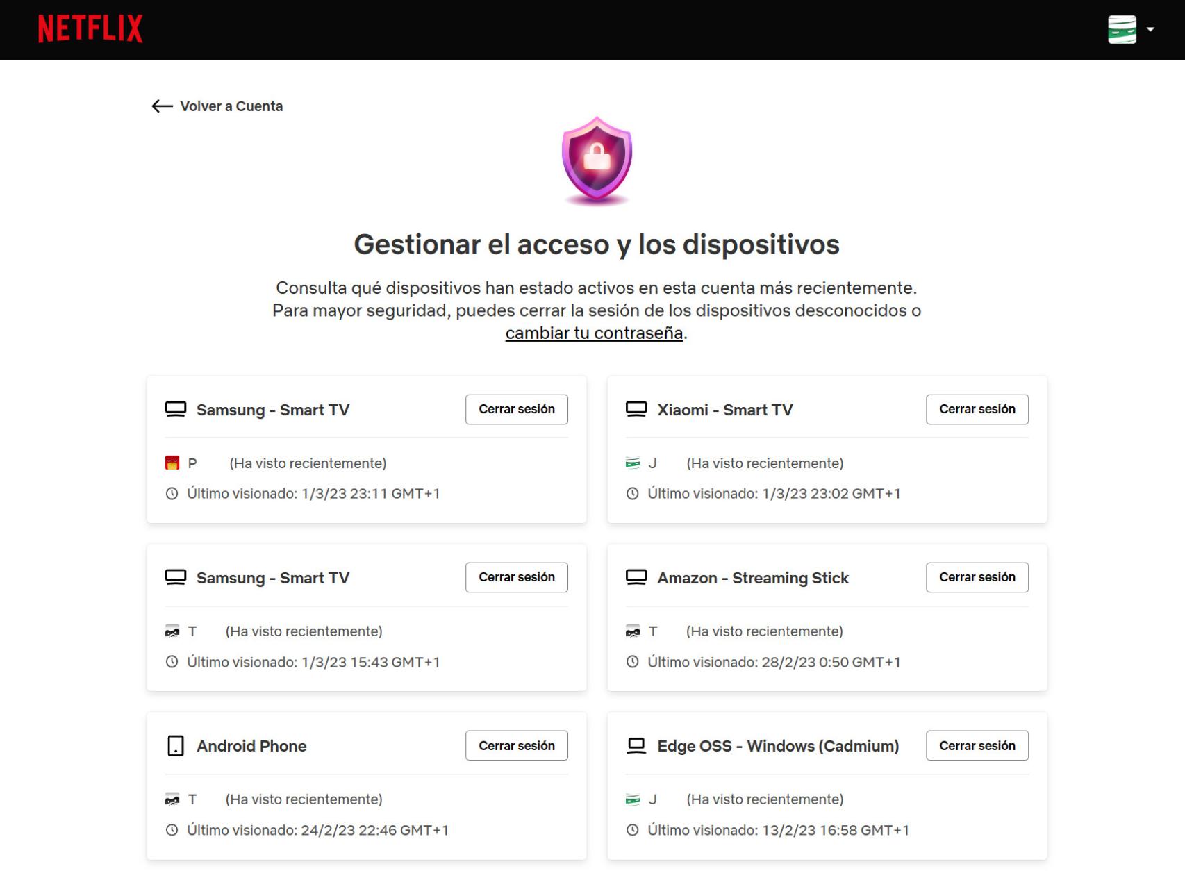Expand the profile dropdown arrow
The image size is (1185, 871).
click(x=1150, y=29)
